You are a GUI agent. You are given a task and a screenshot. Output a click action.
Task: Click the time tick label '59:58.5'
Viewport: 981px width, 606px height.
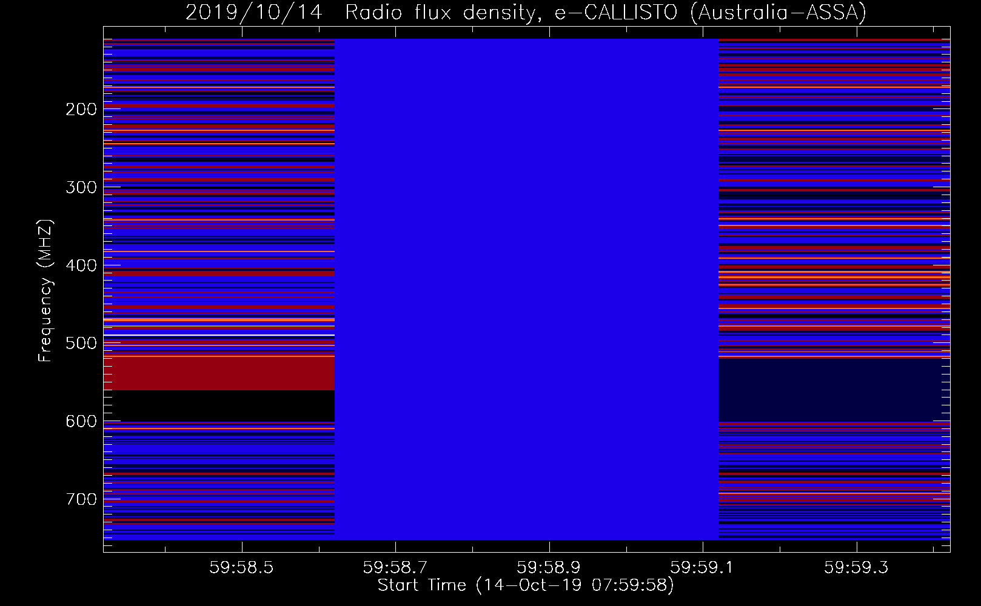coord(242,567)
